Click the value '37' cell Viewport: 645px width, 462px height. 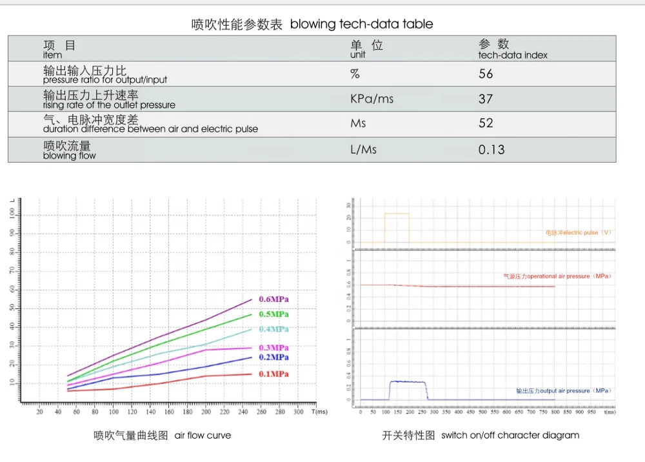pos(486,99)
